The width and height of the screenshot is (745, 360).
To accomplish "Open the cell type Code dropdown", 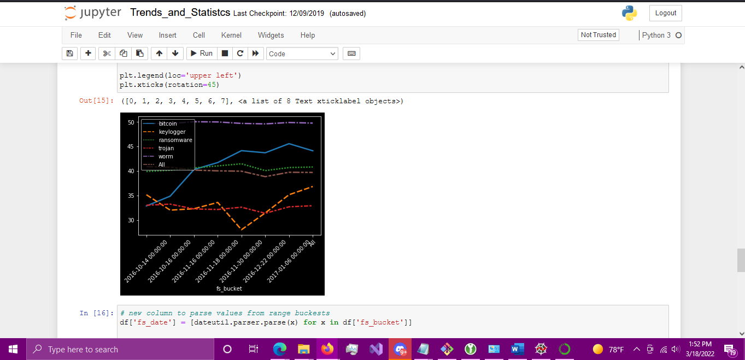I will 302,54.
